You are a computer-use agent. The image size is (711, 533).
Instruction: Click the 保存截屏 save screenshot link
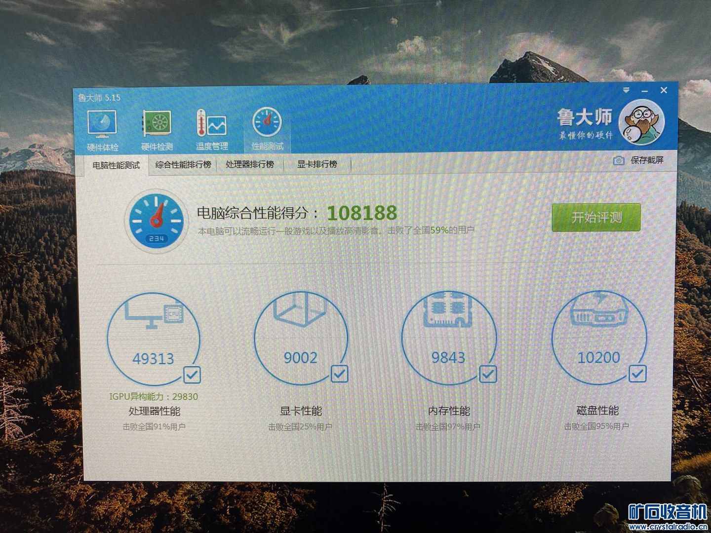tap(647, 160)
